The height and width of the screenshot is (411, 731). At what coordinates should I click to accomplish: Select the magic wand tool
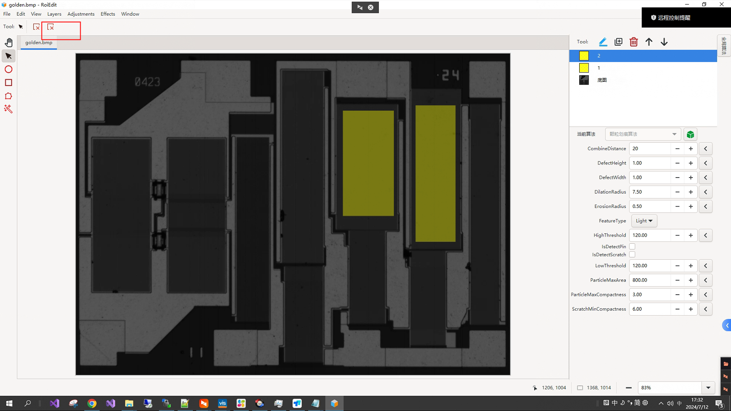pos(9,109)
